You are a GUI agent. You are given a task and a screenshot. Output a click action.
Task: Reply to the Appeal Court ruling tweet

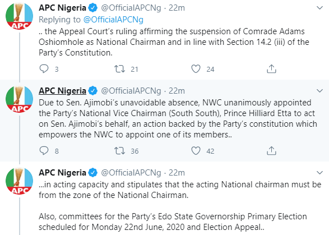coord(44,69)
